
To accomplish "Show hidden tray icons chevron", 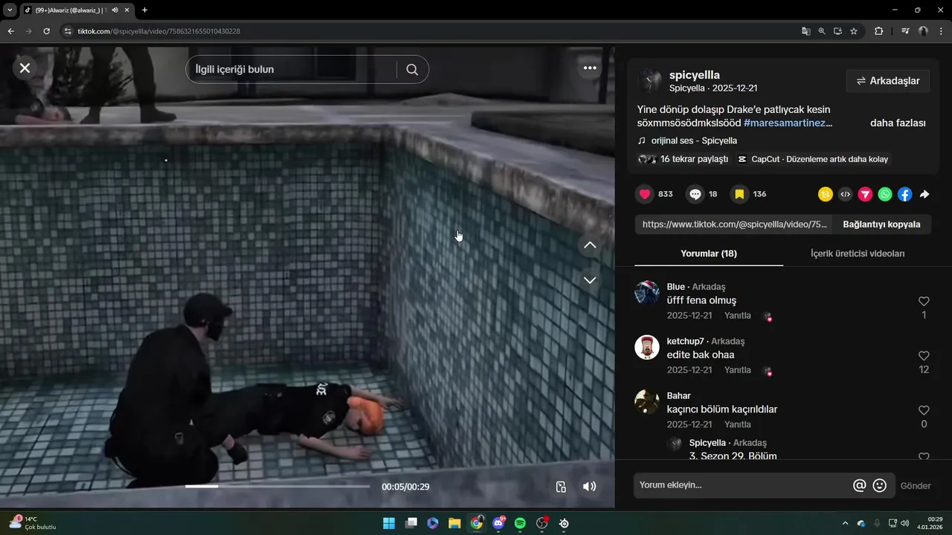I will pos(844,523).
